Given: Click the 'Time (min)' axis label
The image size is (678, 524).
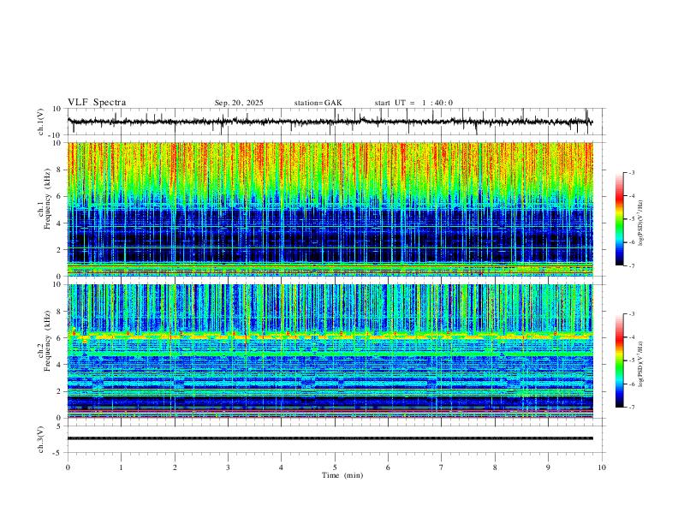Looking at the screenshot, I should pos(342,475).
